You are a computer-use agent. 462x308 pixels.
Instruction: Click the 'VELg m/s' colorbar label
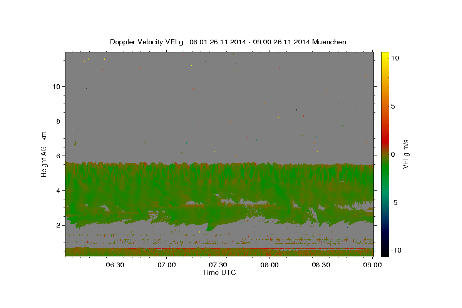point(405,154)
